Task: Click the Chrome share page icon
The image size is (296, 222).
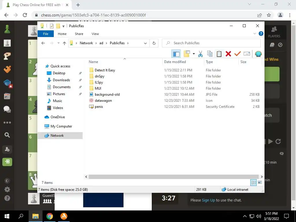Action: [260, 15]
